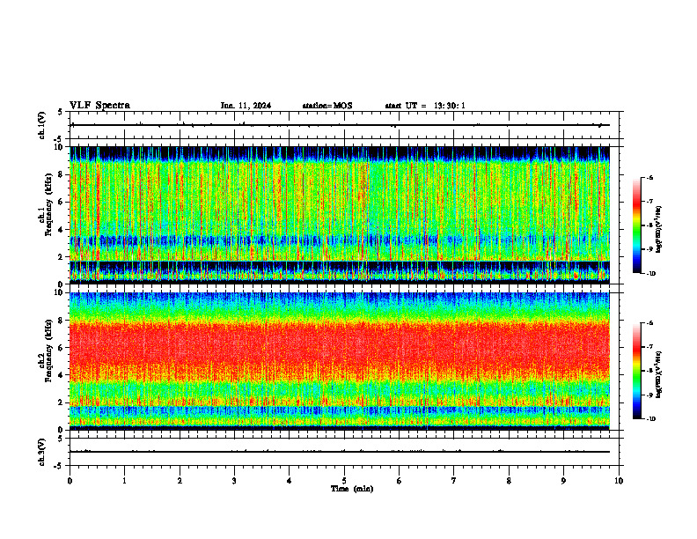The height and width of the screenshot is (539, 697).
Task: Select the "start UT = 13:30: 1" text
Action: pos(425,106)
